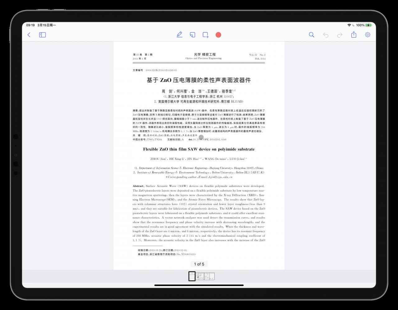The image size is (398, 310).
Task: Undo the last action
Action: point(326,35)
